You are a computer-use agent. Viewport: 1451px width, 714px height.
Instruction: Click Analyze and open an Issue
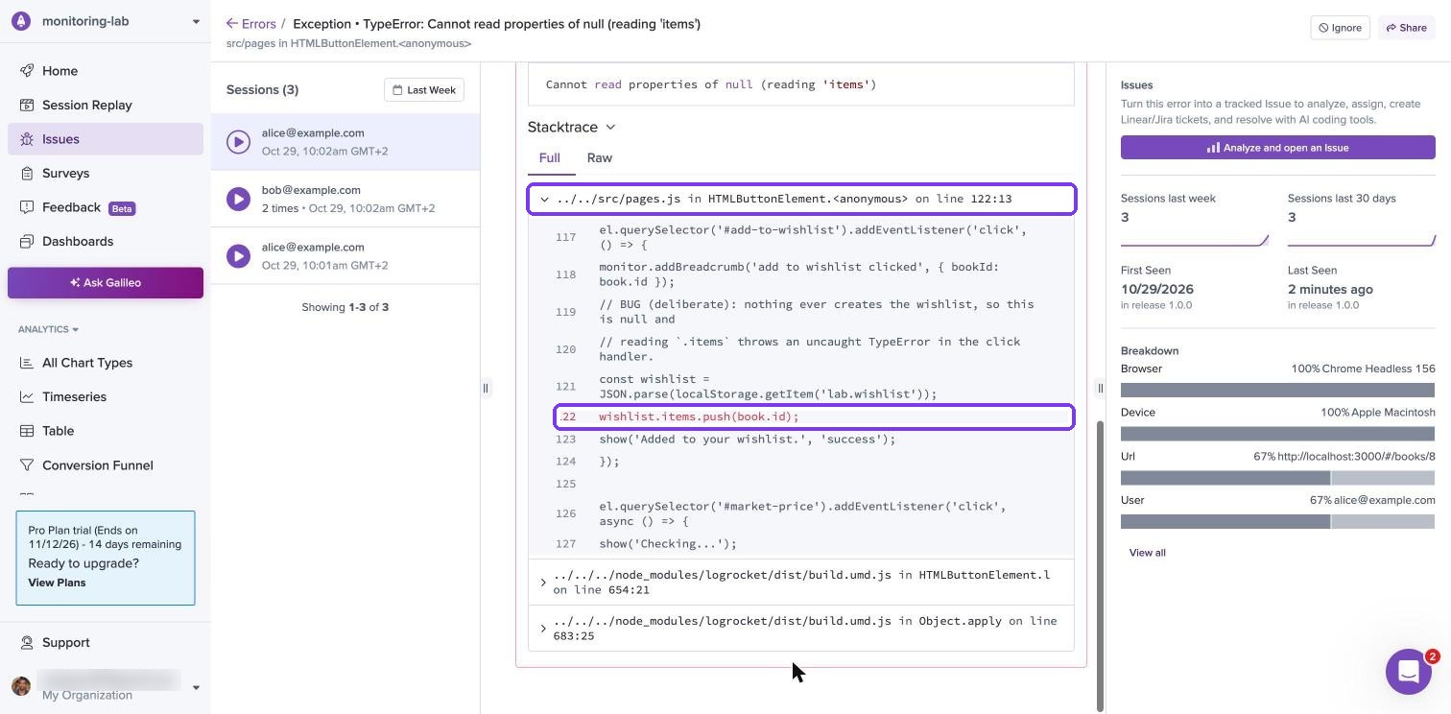coord(1277,148)
